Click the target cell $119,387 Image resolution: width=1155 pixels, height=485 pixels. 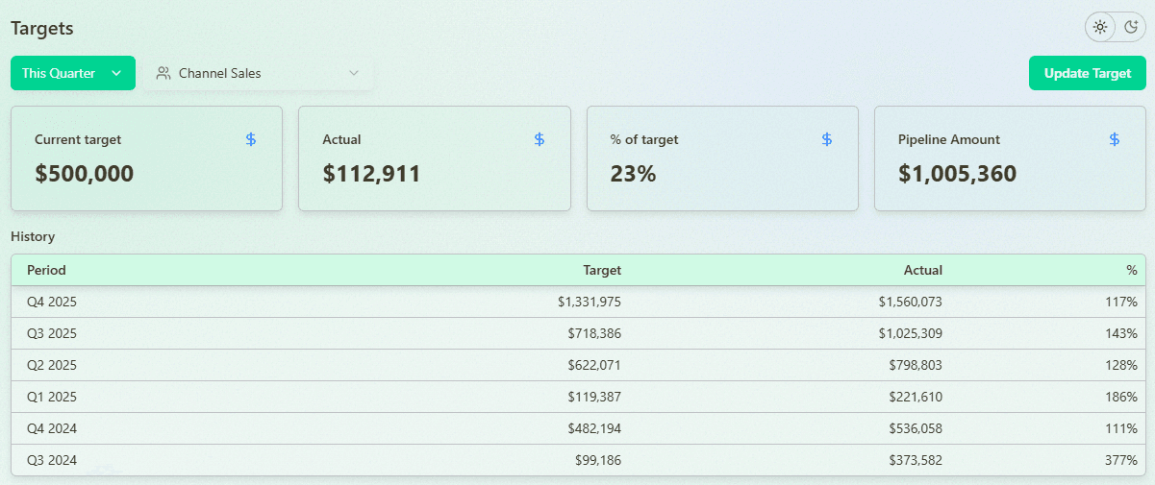coord(594,397)
